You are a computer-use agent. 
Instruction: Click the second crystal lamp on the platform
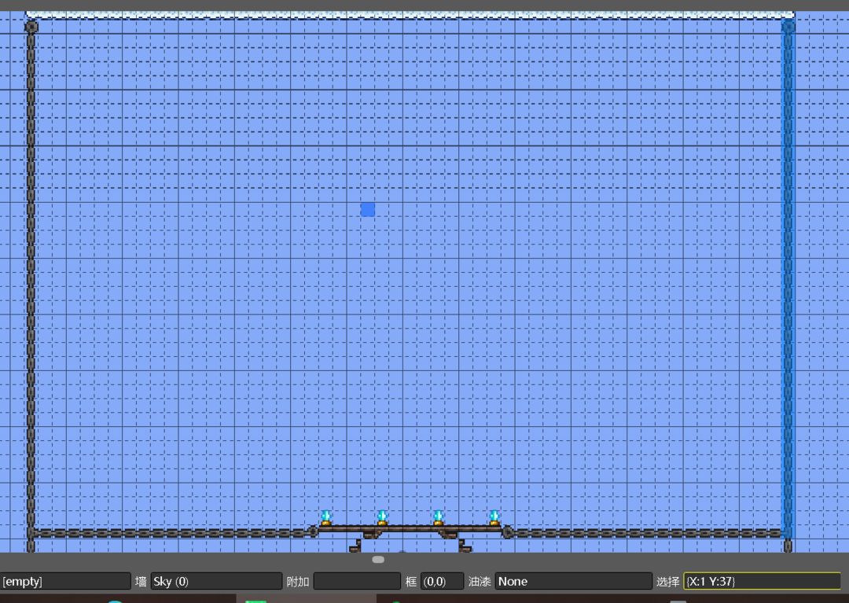coord(382,517)
